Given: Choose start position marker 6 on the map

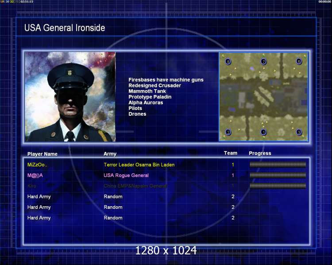Looking at the screenshot, I should (299, 61).
